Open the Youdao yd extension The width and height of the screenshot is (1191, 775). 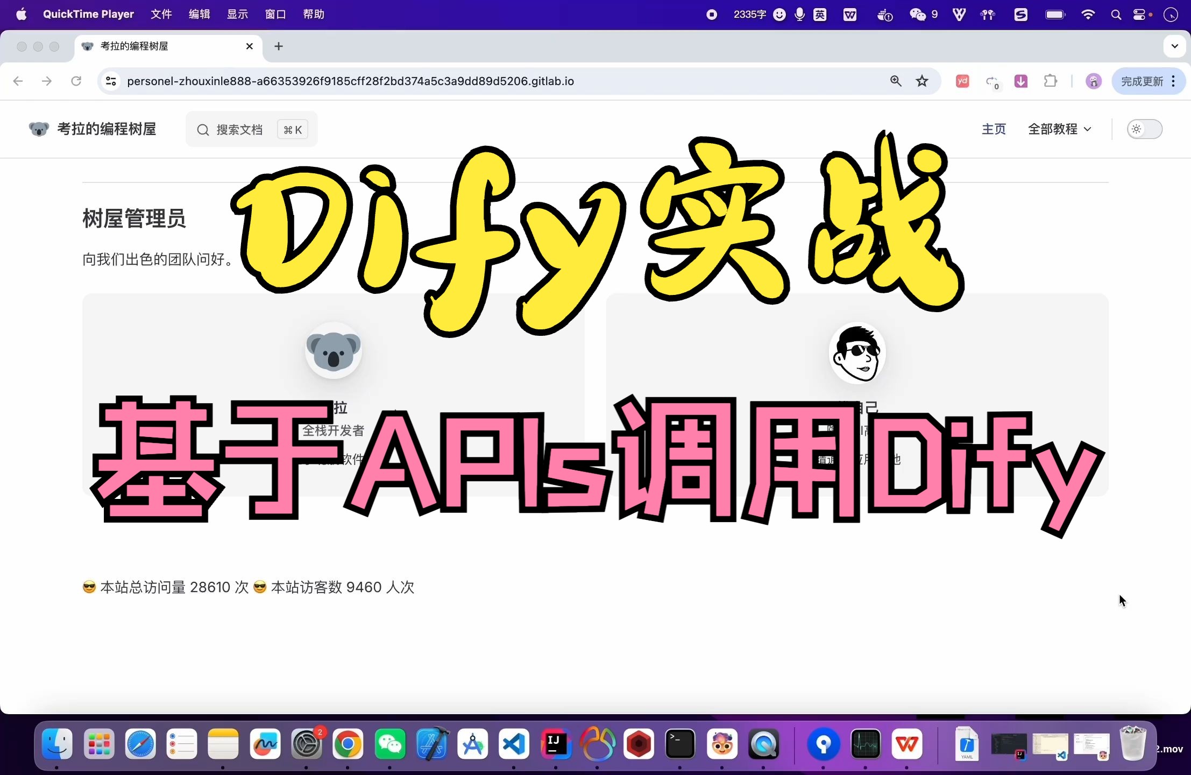(962, 81)
